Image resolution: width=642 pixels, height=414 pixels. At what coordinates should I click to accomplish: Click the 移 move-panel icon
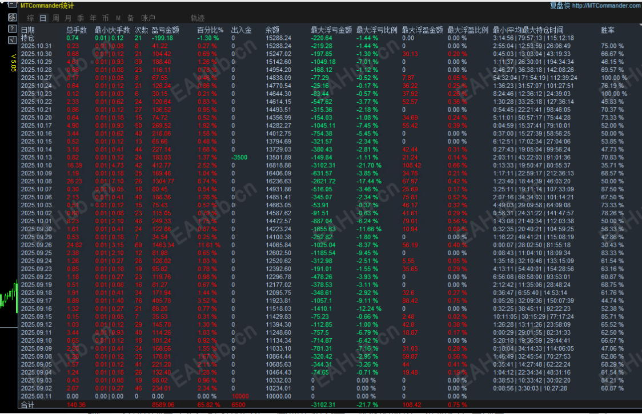[x=13, y=17]
